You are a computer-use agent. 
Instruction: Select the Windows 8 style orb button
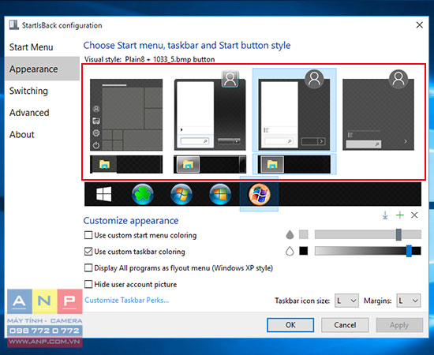coord(220,194)
